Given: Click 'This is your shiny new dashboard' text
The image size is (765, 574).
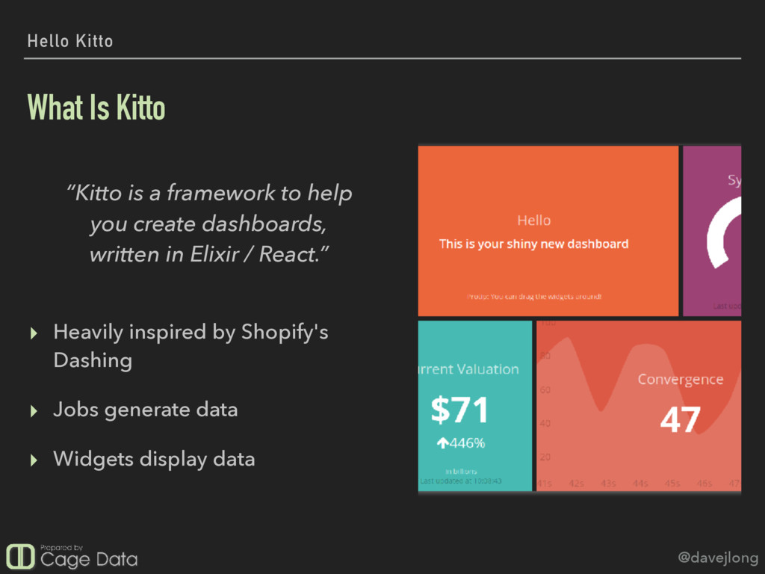Looking at the screenshot, I should pos(533,244).
